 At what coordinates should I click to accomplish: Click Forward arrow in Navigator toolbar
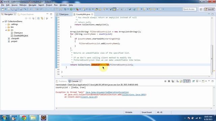pyautogui.click(x=30, y=18)
